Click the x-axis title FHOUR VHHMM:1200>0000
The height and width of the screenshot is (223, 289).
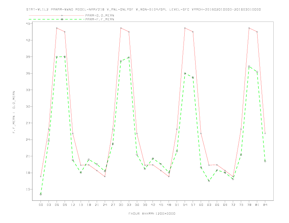pyautogui.click(x=152, y=214)
